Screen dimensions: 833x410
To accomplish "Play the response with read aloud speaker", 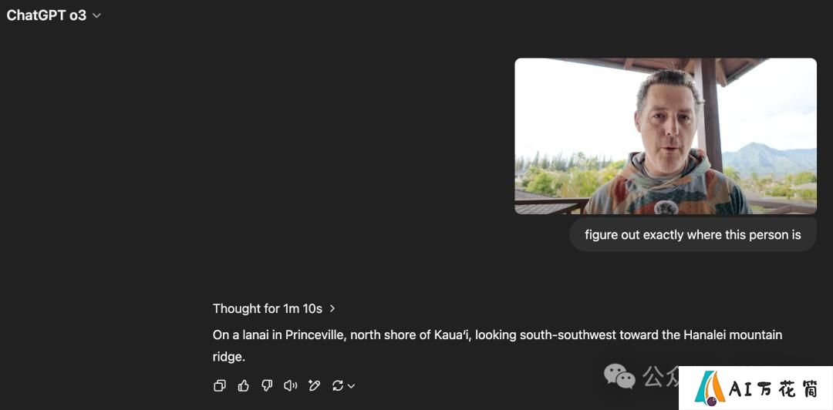I will (291, 385).
